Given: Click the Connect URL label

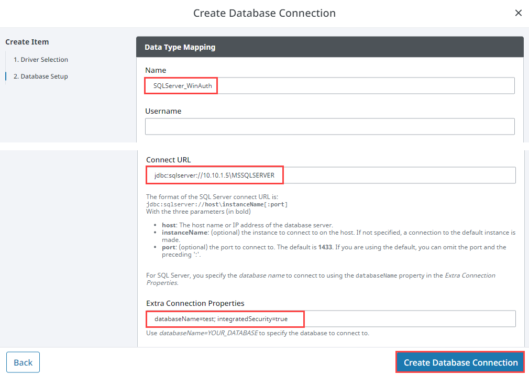Looking at the screenshot, I should [168, 160].
